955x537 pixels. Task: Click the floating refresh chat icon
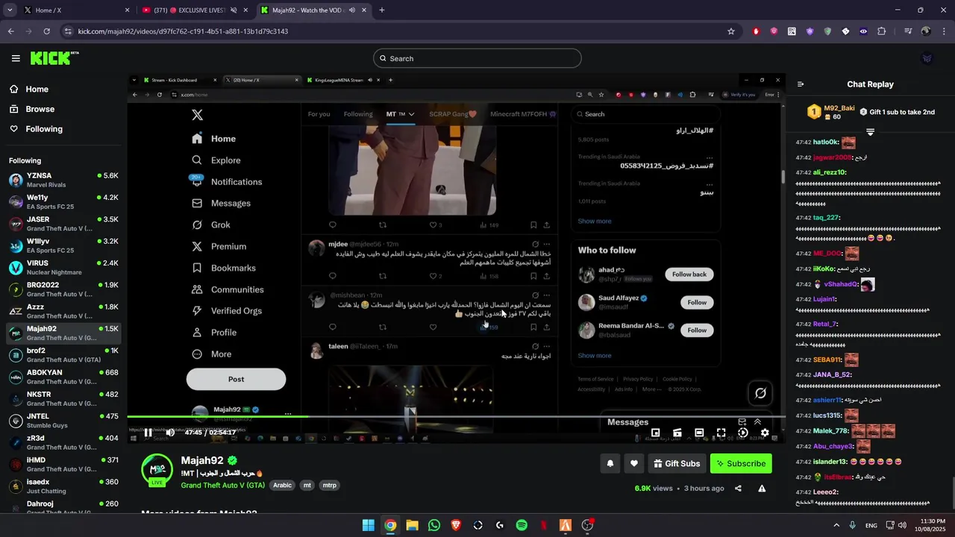tap(760, 393)
